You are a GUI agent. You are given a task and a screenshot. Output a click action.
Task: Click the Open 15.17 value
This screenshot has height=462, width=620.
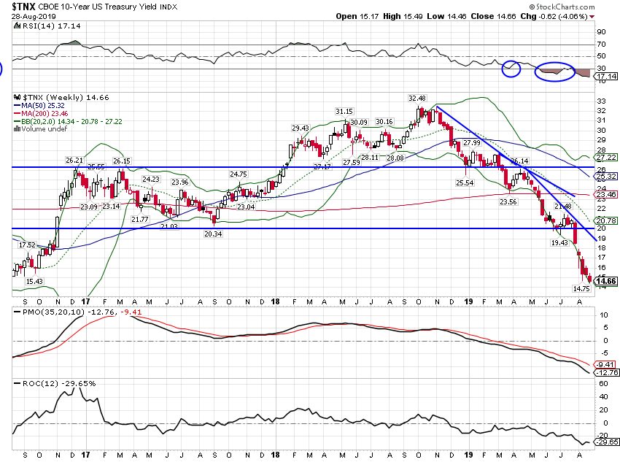[357, 16]
